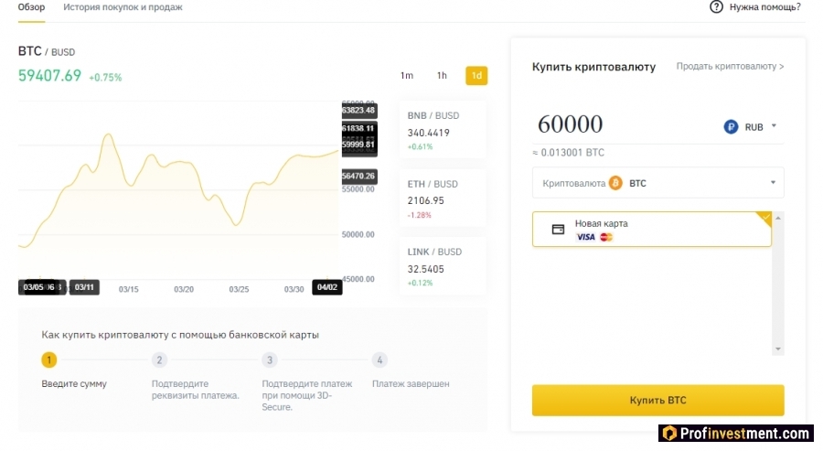Viewport: 823px width, 451px height.
Task: Click the Visa logo
Action: click(585, 237)
